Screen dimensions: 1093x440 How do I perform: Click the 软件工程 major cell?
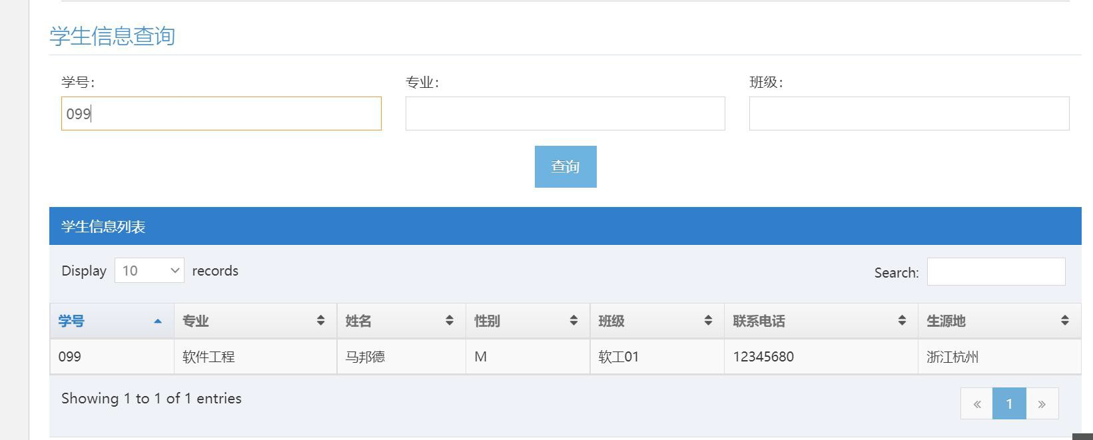coord(256,357)
